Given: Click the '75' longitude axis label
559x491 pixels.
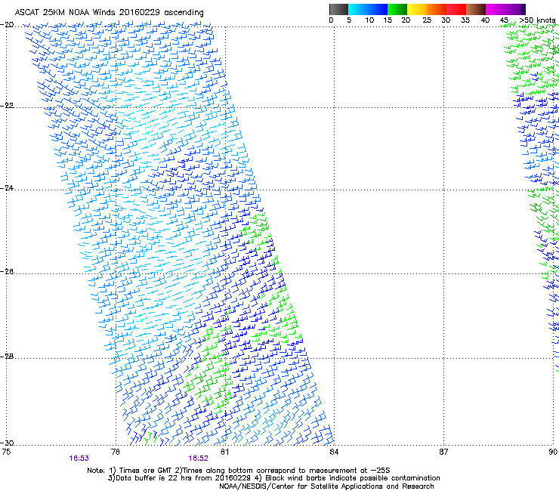Looking at the screenshot, I should pos(6,452).
